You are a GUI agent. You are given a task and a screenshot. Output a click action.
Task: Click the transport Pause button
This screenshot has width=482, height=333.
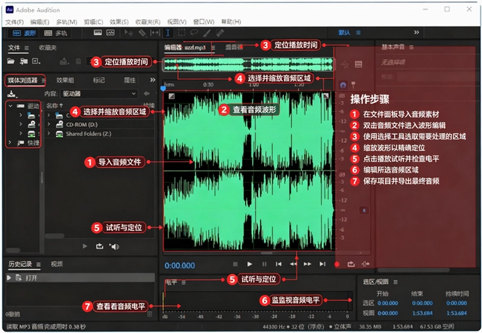point(265,264)
